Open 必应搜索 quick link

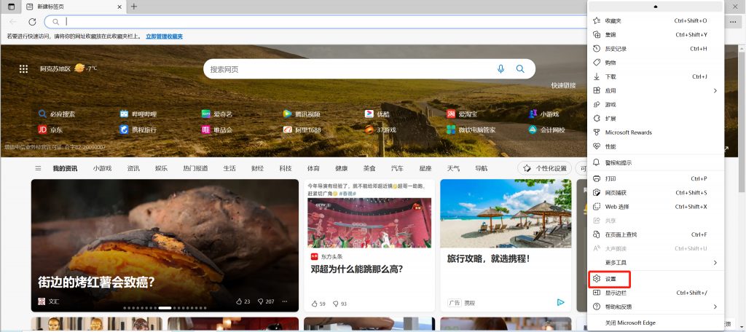coord(57,114)
